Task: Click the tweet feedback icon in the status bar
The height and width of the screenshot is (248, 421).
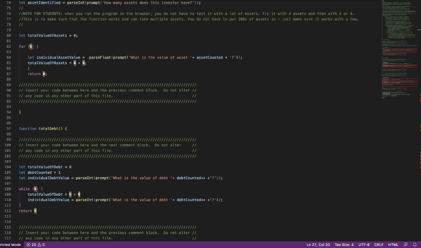Action: (405, 244)
